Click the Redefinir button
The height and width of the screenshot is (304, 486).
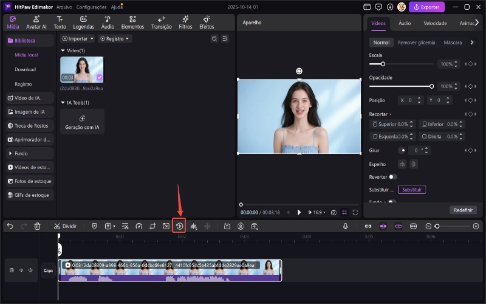click(x=463, y=210)
